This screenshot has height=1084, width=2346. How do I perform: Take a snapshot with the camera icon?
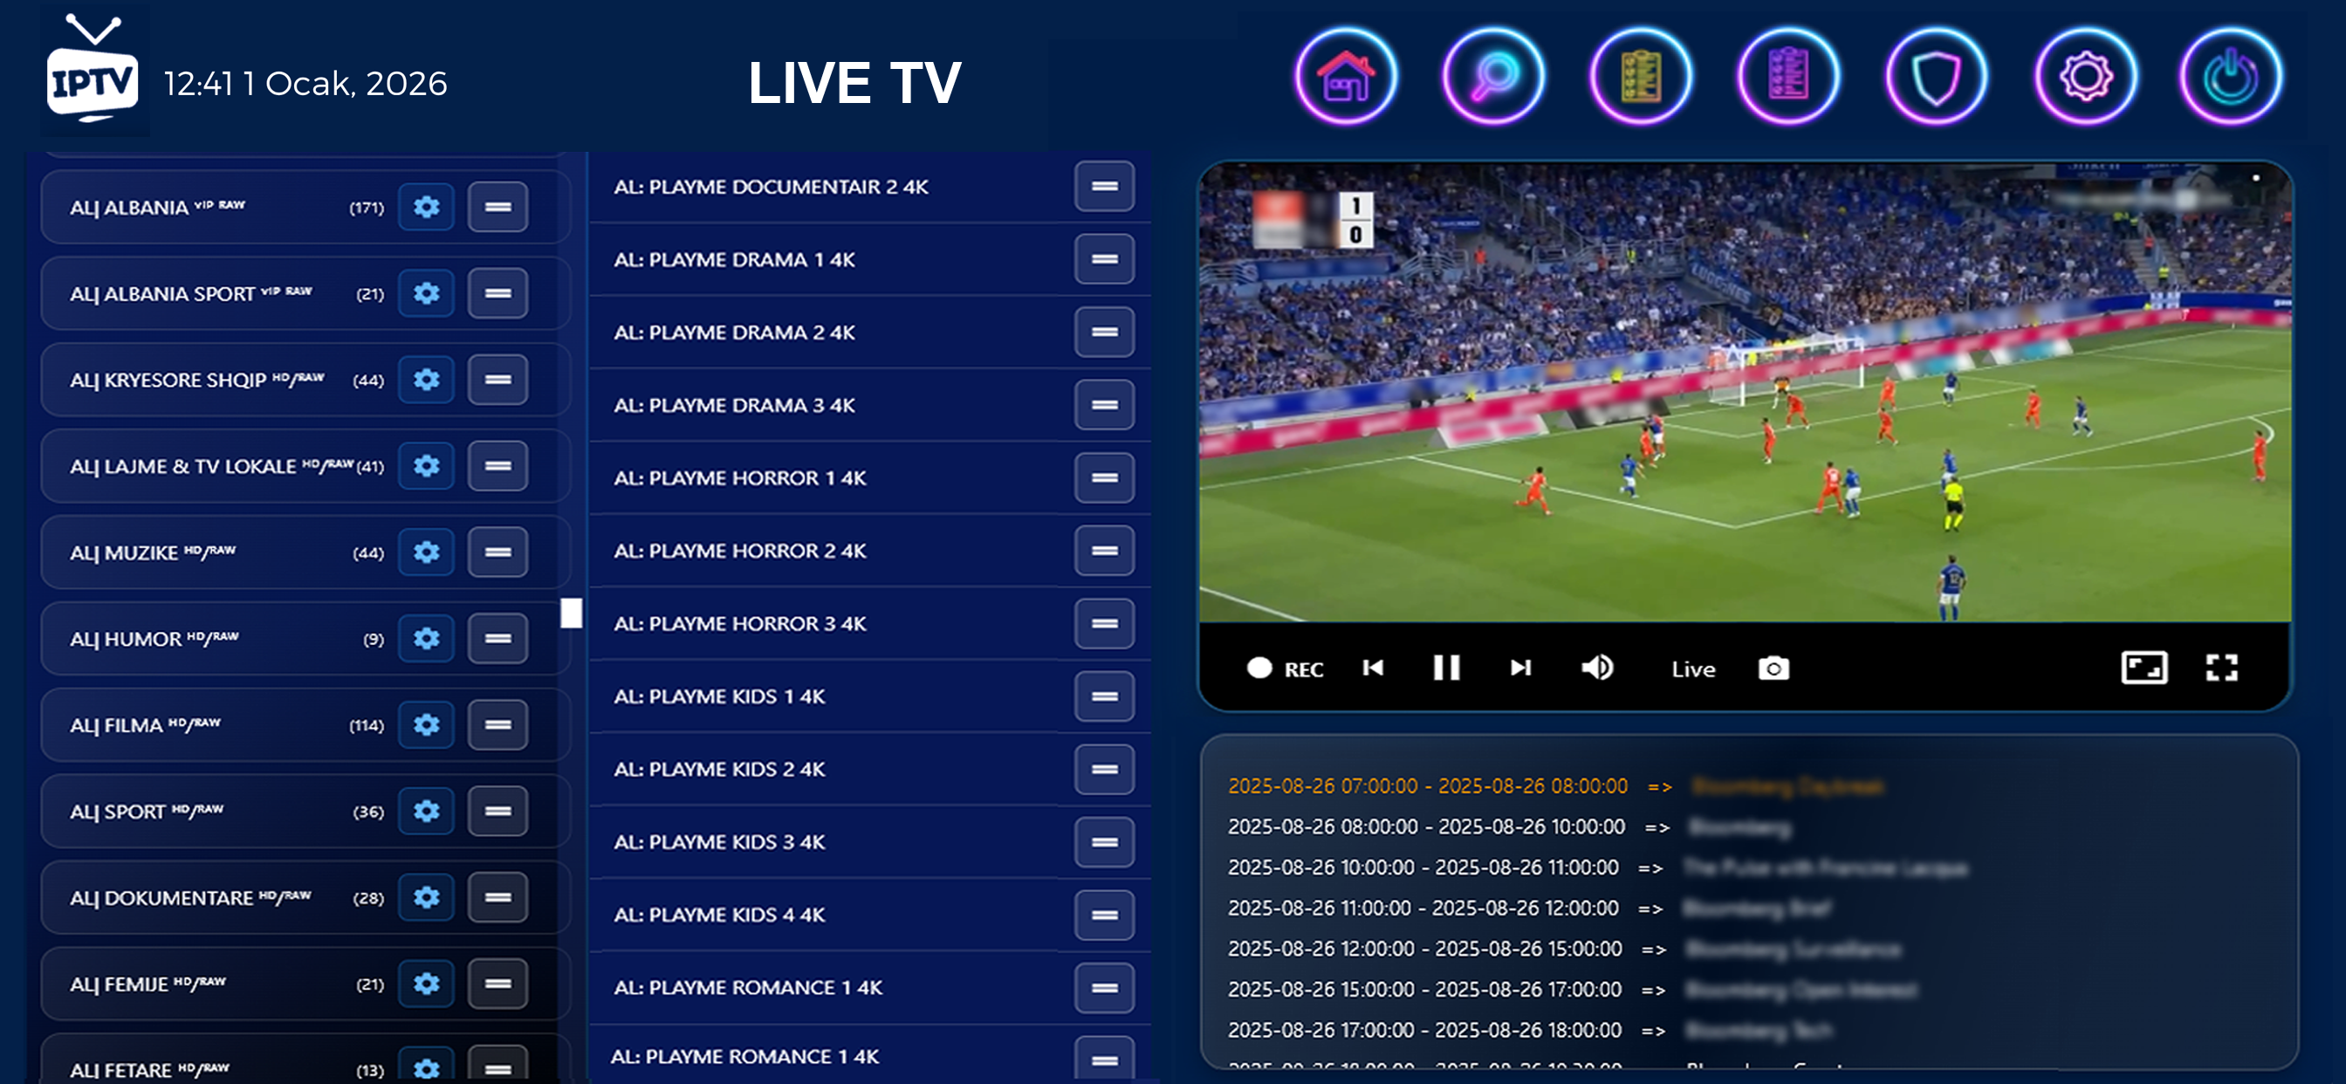coord(1773,669)
